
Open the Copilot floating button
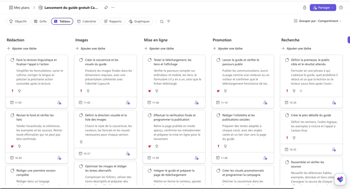pyautogui.click(x=340, y=179)
